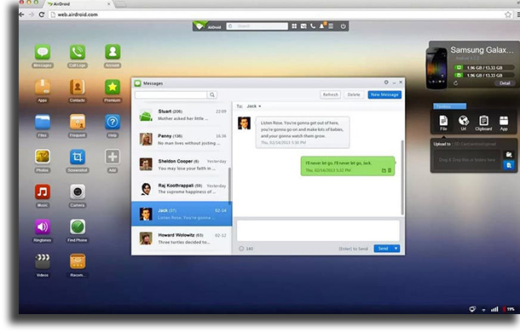The height and width of the screenshot is (332, 520).
Task: Click the AirDroid top bar search field
Action: [x=257, y=26]
